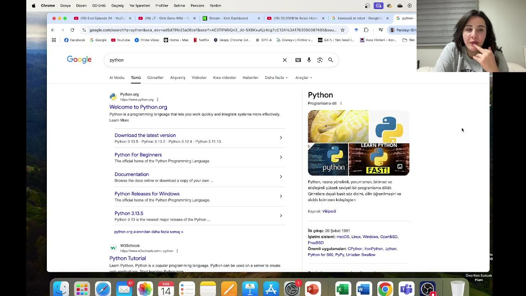Open the Vikipedi source link
Screen dimensions: 526x296
click(329, 211)
